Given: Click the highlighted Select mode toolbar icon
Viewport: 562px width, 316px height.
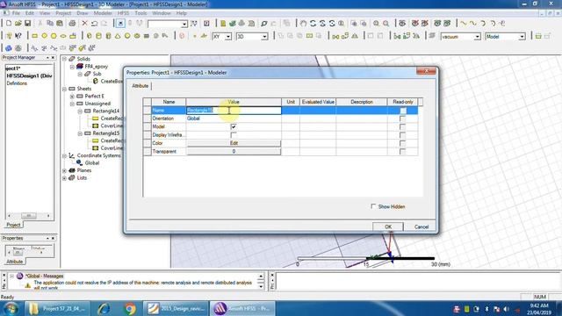Looking at the screenshot, I should [x=120, y=24].
